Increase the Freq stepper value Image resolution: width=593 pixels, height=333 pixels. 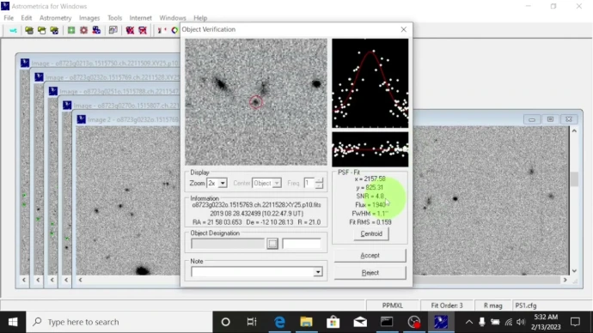[319, 180]
